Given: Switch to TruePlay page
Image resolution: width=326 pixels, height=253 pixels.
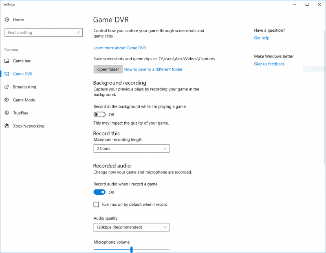Looking at the screenshot, I should click(20, 113).
